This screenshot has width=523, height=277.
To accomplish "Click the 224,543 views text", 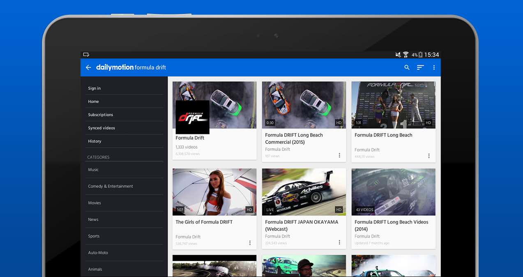I will pyautogui.click(x=276, y=243).
